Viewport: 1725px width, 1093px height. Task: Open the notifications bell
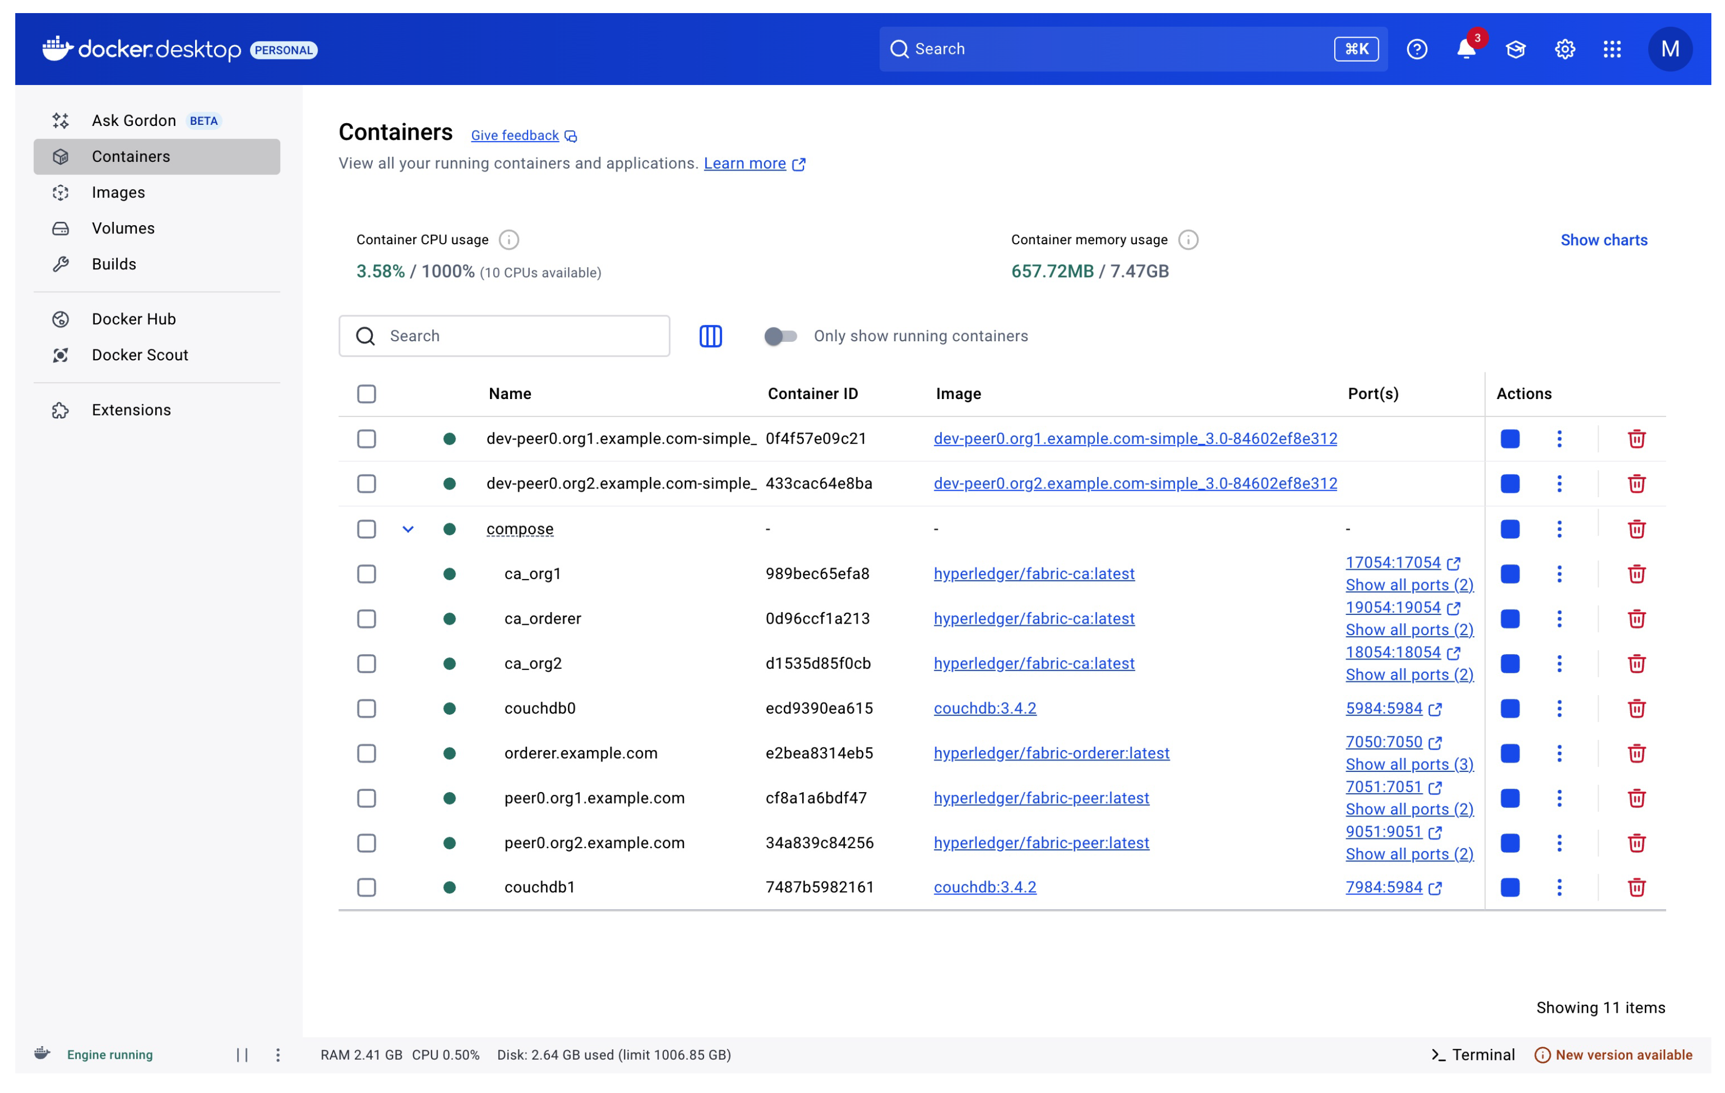[1466, 49]
